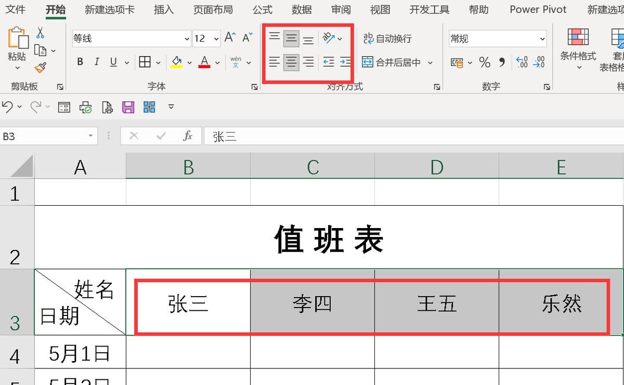Toggle bold formatting
Image resolution: width=624 pixels, height=385 pixels.
80,61
